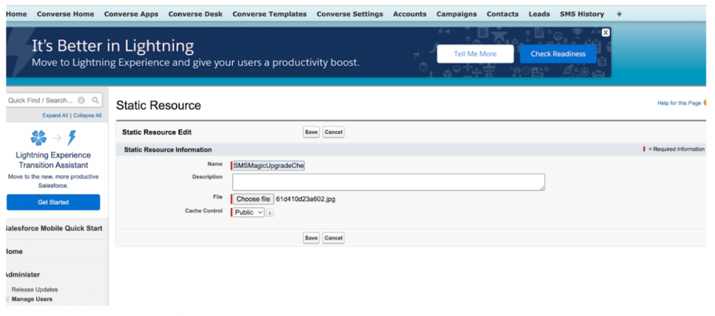Screen dimensions: 715x316
Task: Click the Quick Find search magnifier icon
Action: 96,100
